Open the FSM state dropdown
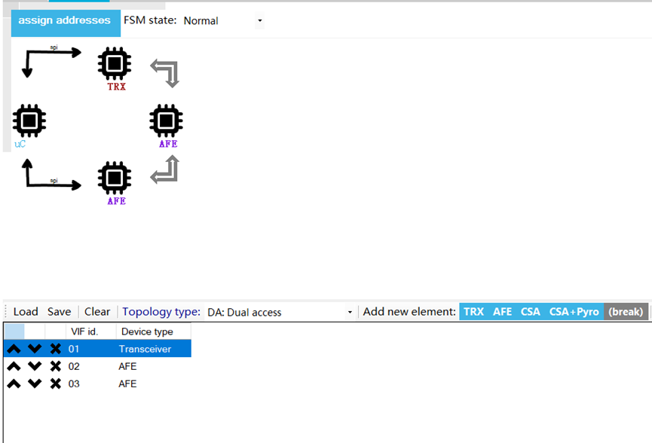This screenshot has width=652, height=443. pos(223,21)
